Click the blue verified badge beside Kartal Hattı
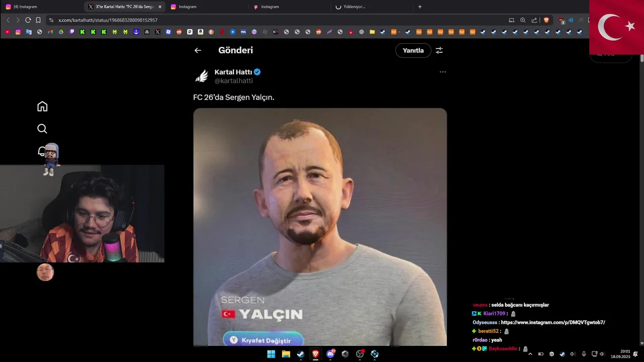This screenshot has width=644, height=362. pos(257,72)
